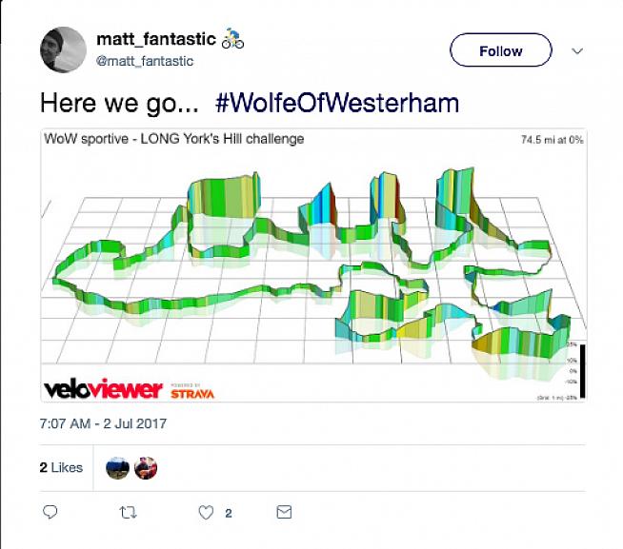Open the tweet options chevron beside Follow
623x549 pixels.
576,50
